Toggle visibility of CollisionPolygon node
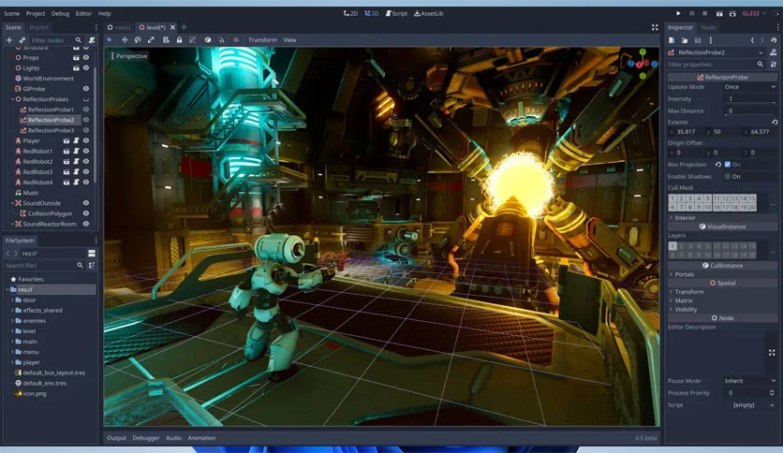The width and height of the screenshot is (783, 453). [86, 213]
